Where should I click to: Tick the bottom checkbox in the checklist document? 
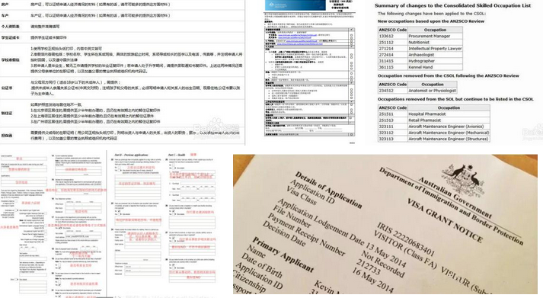pos(352,134)
